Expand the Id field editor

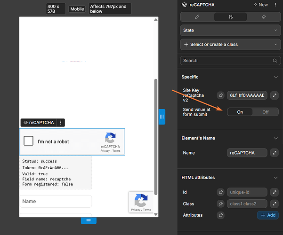pyautogui.click(x=275, y=192)
